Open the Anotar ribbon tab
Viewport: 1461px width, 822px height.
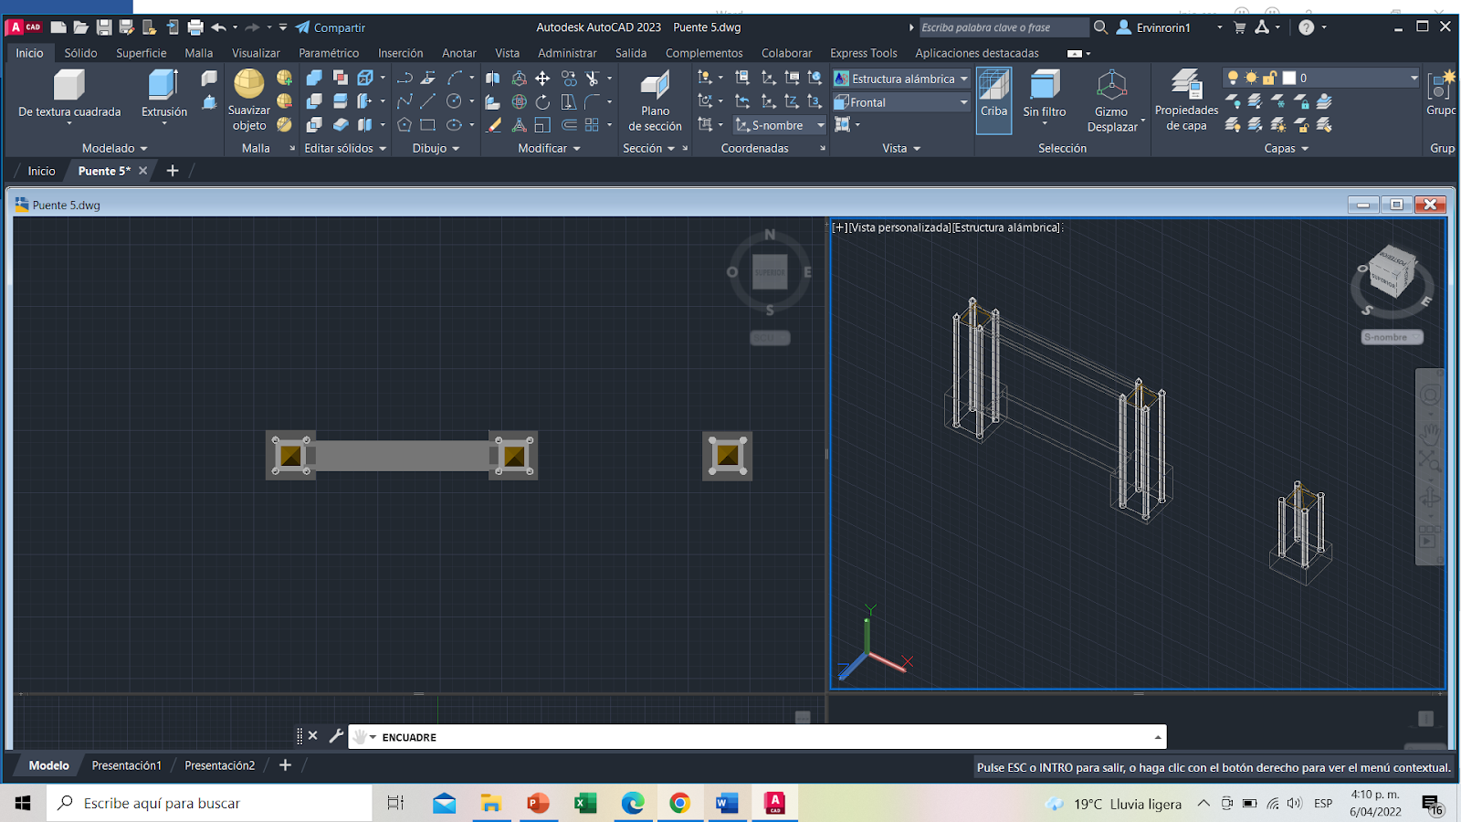(459, 53)
